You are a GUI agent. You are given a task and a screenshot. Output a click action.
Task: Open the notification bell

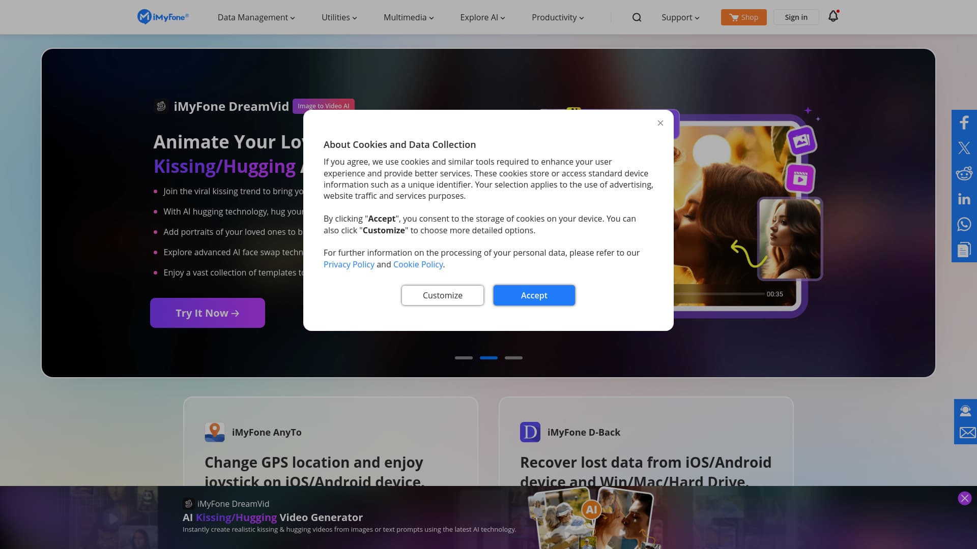click(833, 16)
